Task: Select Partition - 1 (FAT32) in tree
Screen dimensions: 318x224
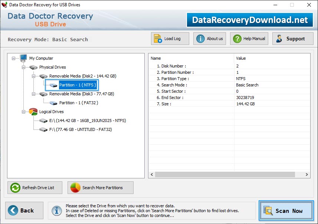Action: click(x=79, y=103)
